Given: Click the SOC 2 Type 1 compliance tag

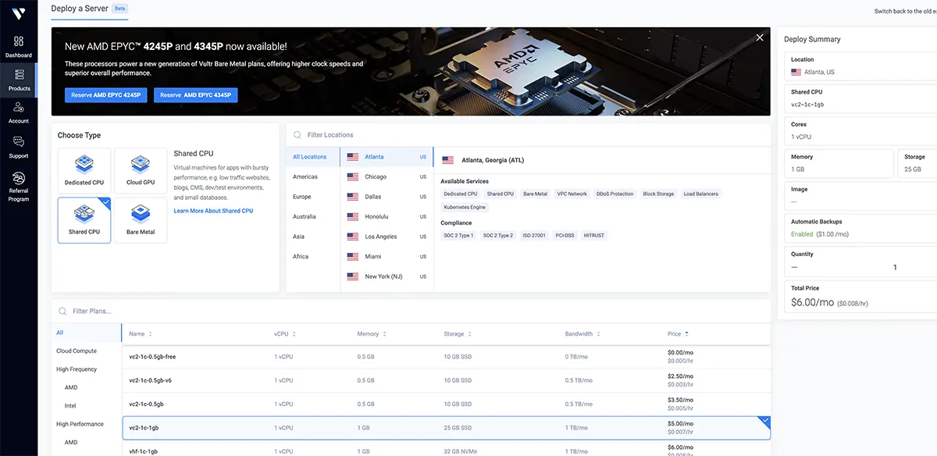Looking at the screenshot, I should pyautogui.click(x=458, y=235).
